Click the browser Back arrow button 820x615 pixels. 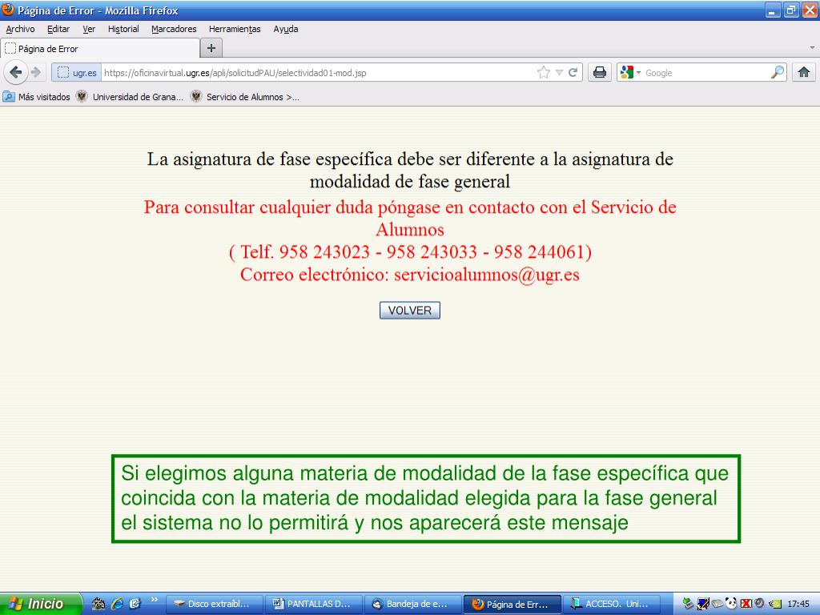(16, 72)
